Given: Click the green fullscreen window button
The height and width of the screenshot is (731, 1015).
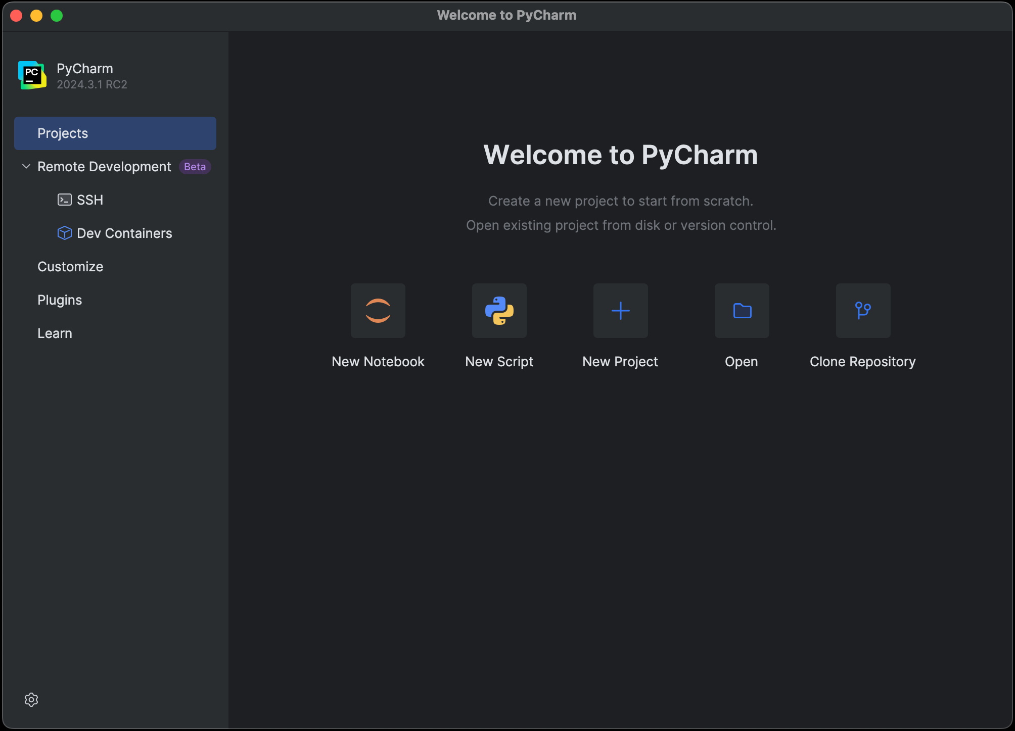Looking at the screenshot, I should click(57, 16).
